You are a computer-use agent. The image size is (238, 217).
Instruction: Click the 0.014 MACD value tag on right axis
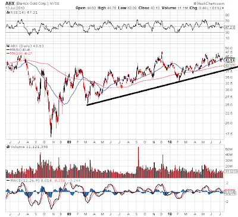[230, 192]
